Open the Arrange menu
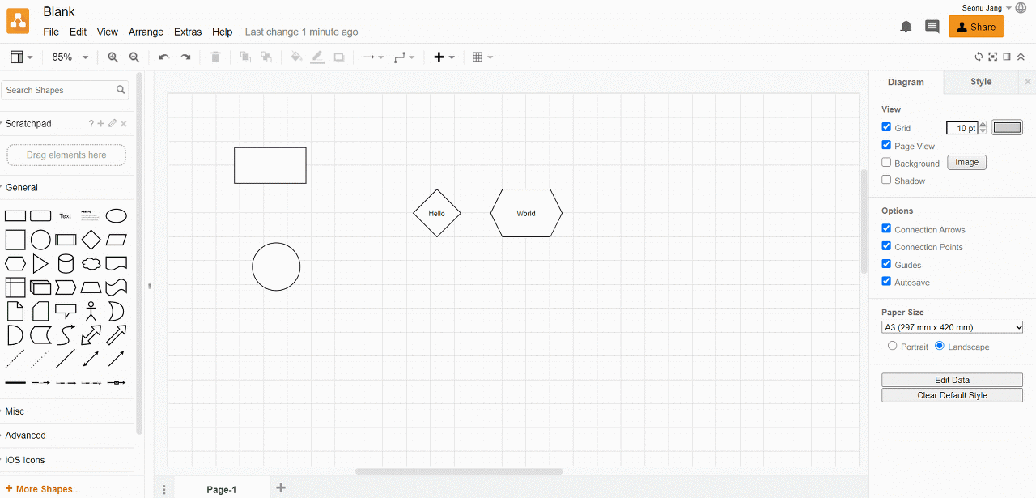This screenshot has height=498, width=1036. pyautogui.click(x=146, y=32)
